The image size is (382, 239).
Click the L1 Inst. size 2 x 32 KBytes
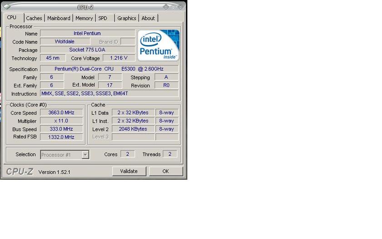pyautogui.click(x=133, y=121)
